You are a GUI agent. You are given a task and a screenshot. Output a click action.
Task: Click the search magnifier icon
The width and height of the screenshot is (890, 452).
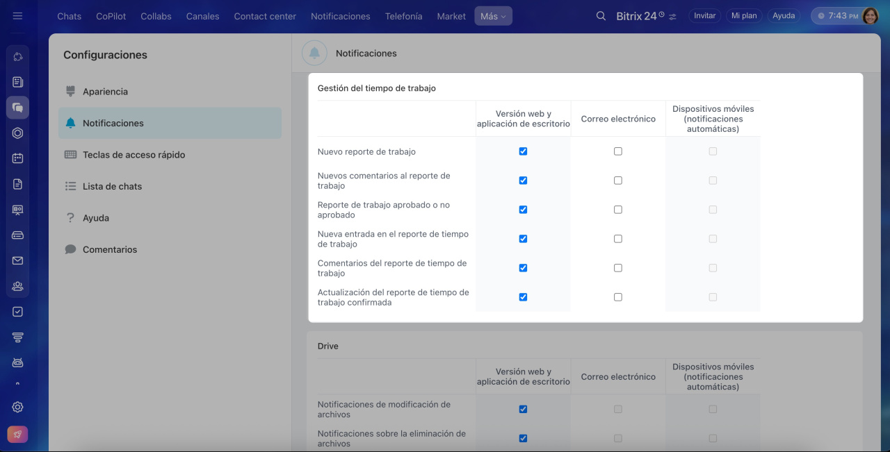pyautogui.click(x=601, y=16)
